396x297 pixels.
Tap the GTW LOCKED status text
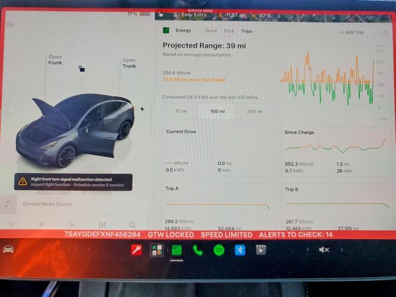[171, 234]
